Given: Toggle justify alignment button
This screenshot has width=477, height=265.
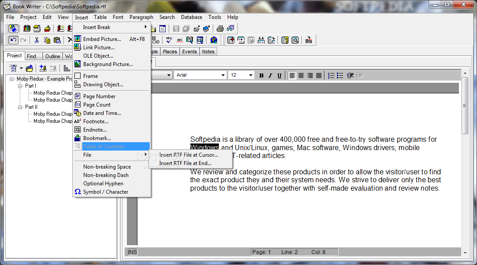Looking at the screenshot, I should click(x=319, y=75).
